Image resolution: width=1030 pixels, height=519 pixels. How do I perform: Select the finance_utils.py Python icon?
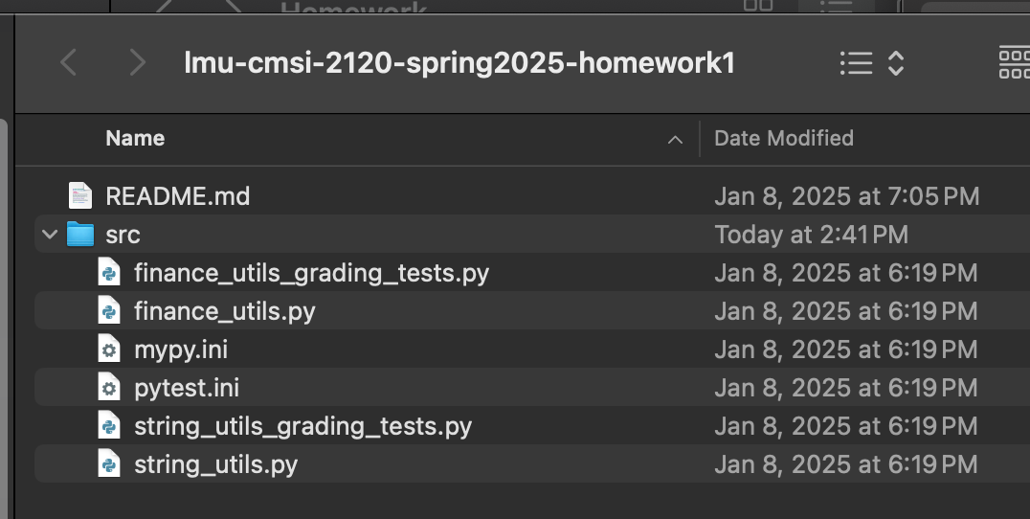tap(109, 310)
